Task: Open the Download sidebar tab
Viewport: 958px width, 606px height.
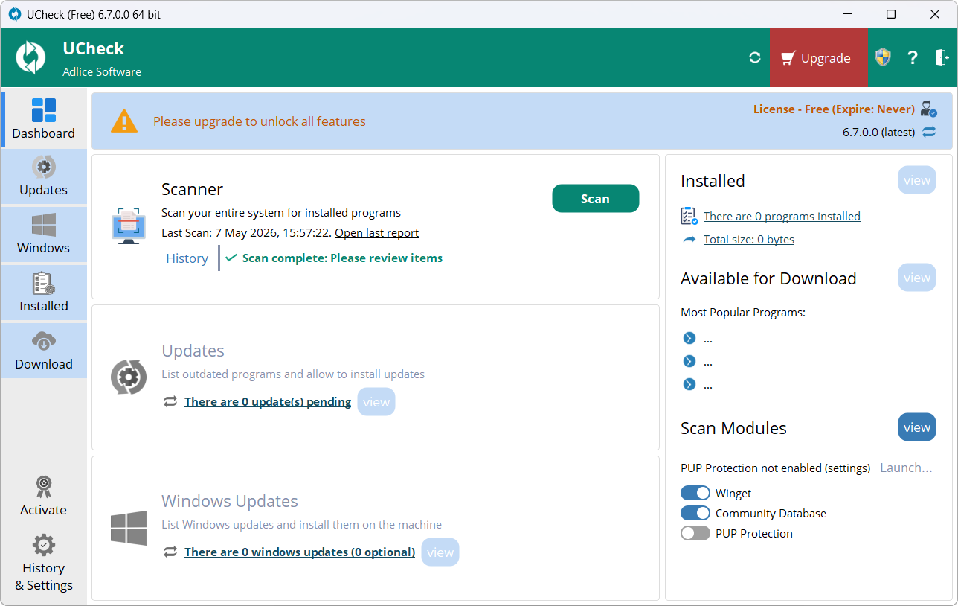Action: click(x=44, y=351)
